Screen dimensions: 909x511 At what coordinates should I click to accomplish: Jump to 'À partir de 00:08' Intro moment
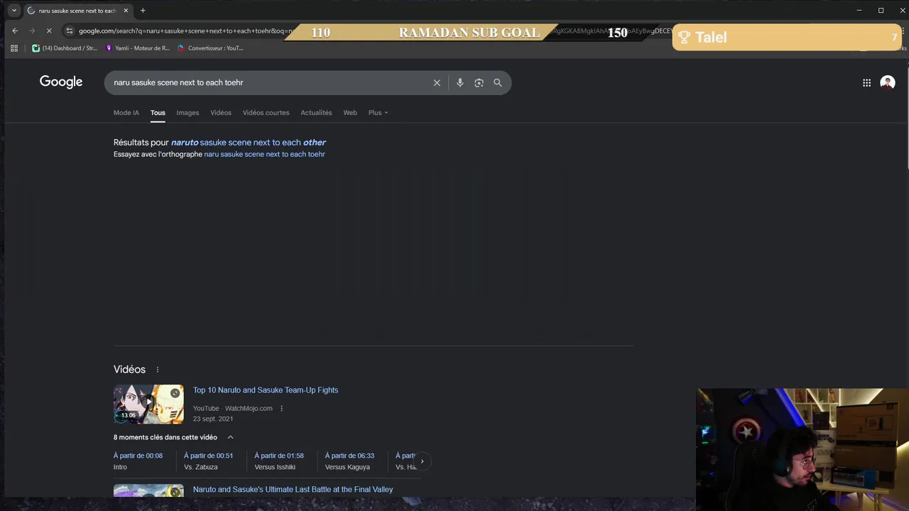138,461
